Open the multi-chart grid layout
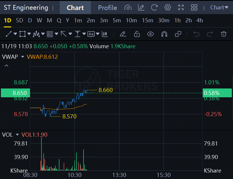Screen dimensions: 233x179 click(x=194, y=7)
